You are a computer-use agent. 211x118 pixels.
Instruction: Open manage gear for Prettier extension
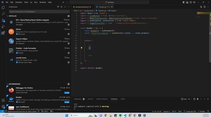point(69,53)
